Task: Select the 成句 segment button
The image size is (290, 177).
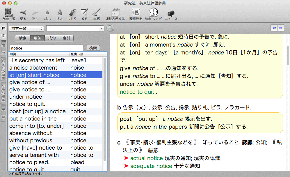Action: point(52,38)
